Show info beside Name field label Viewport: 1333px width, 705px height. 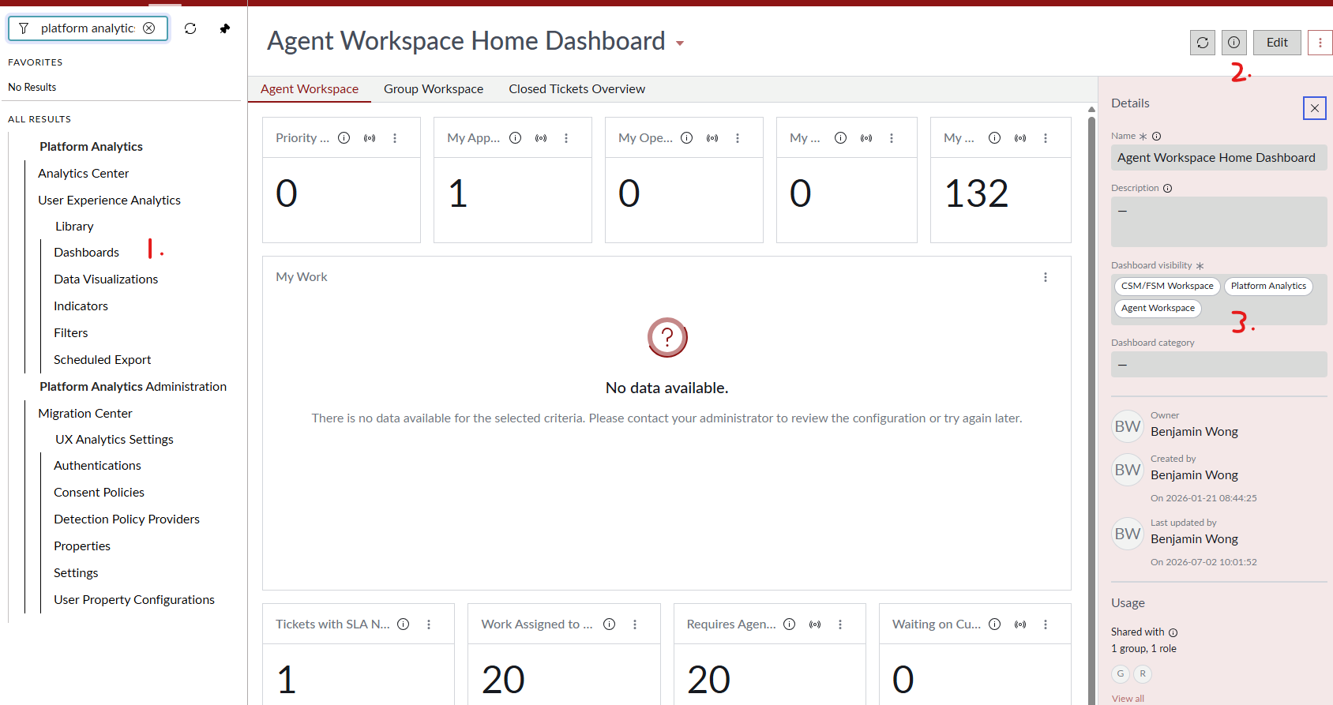click(1157, 137)
